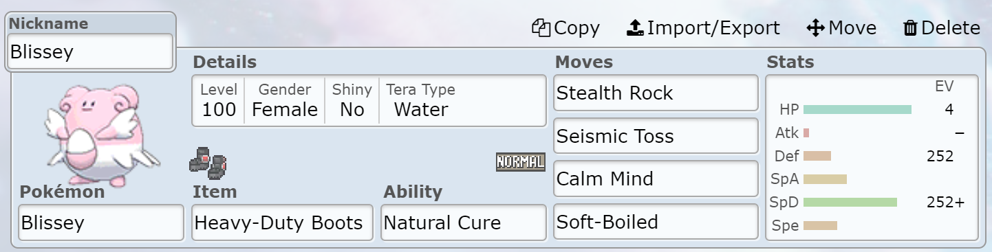Toggle the Shiny setting showing No
This screenshot has height=252, width=992.
[352, 100]
